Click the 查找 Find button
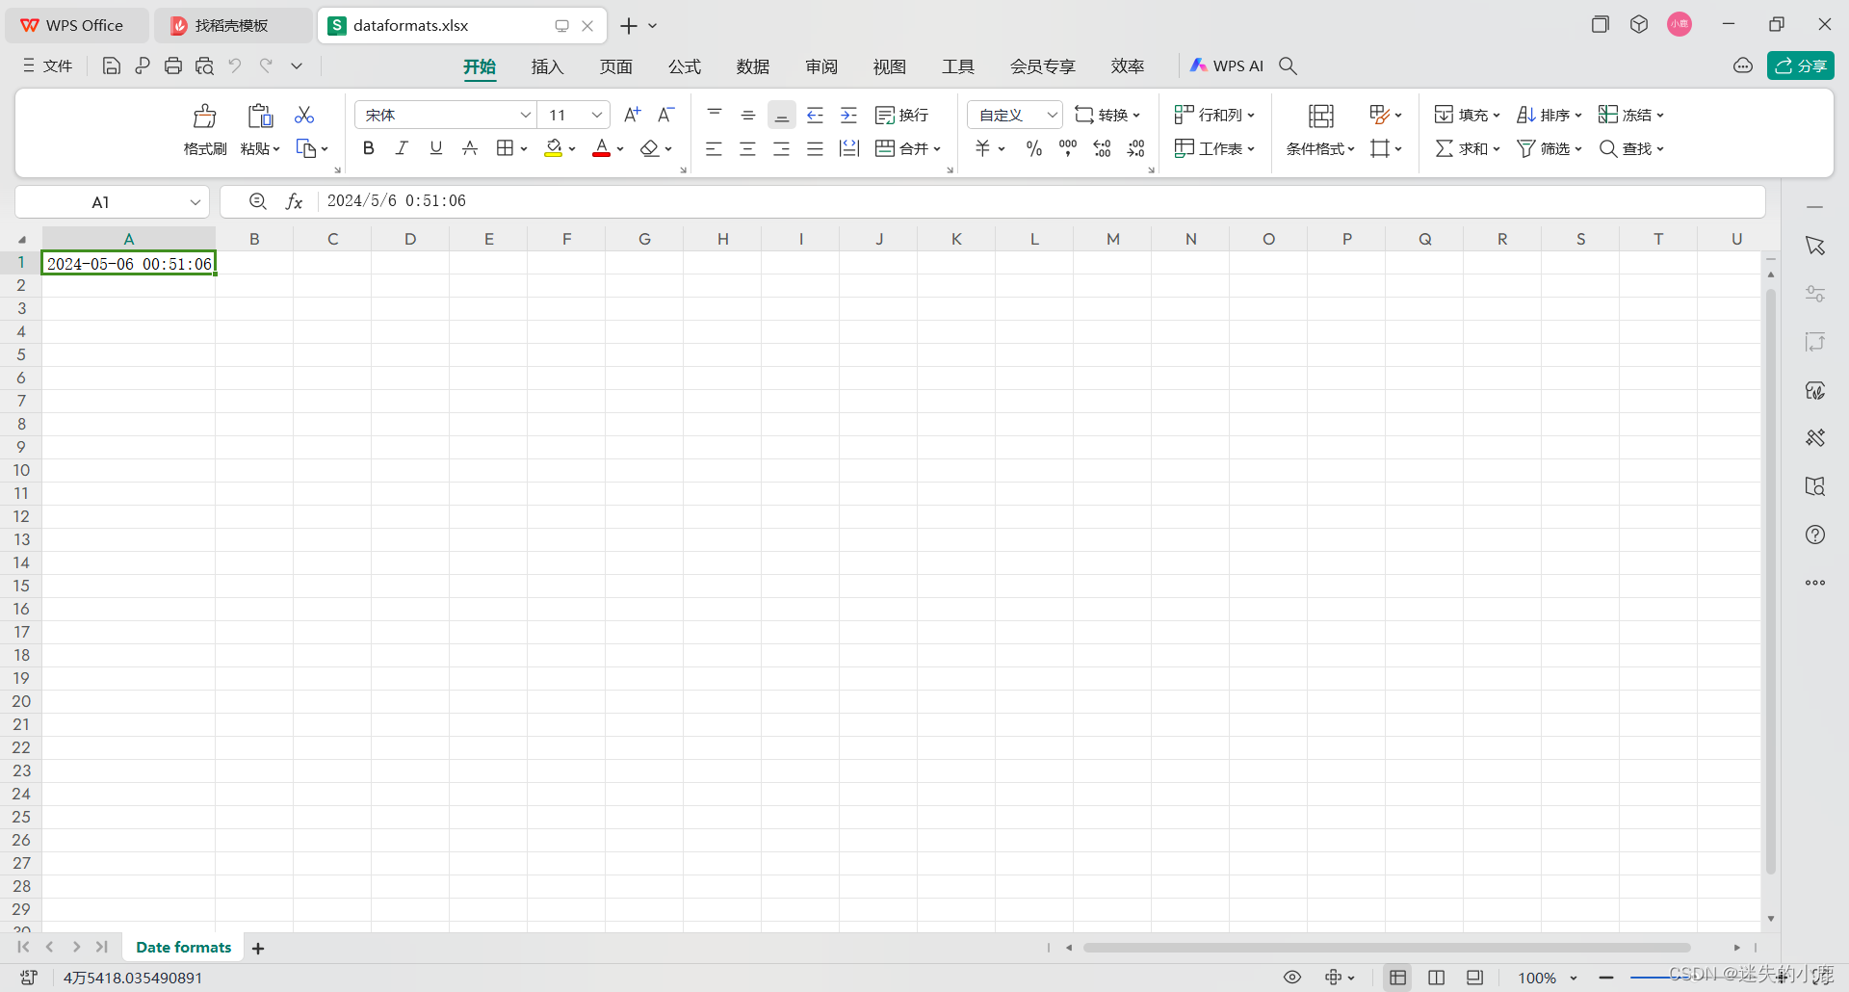The width and height of the screenshot is (1849, 992). pyautogui.click(x=1631, y=148)
